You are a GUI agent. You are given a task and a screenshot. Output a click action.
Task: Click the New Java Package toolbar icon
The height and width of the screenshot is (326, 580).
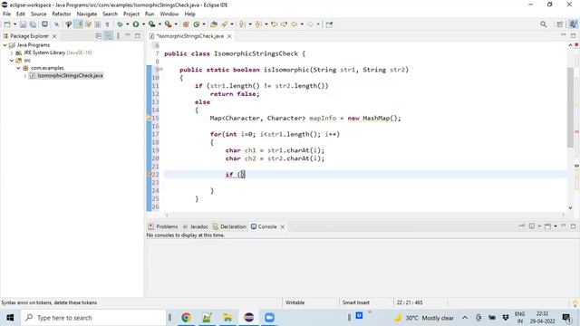pos(186,24)
